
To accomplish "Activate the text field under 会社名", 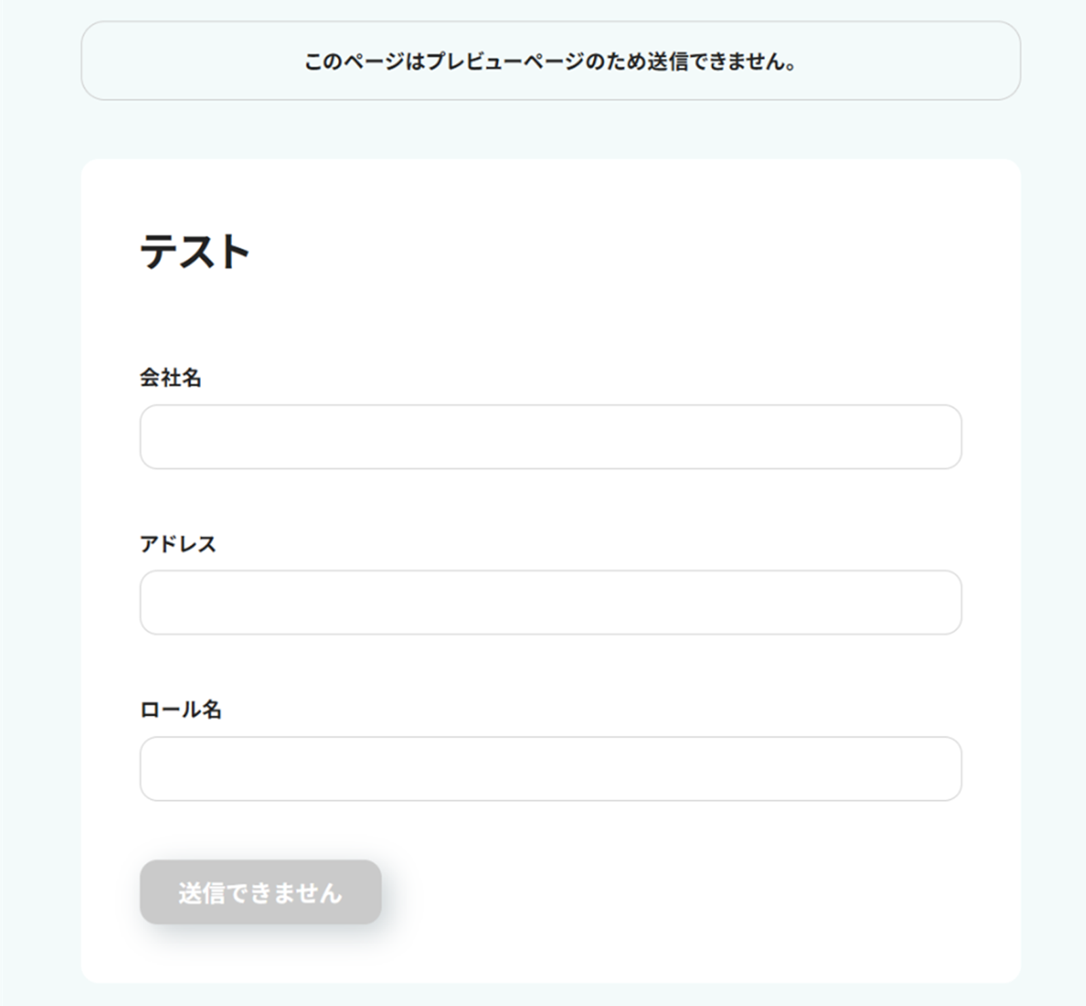I will click(x=550, y=436).
